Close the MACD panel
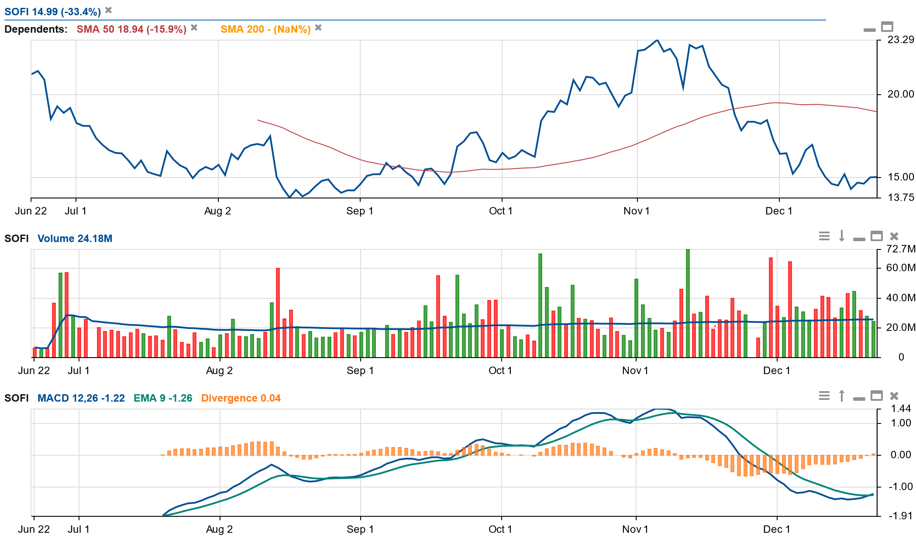 (894, 396)
